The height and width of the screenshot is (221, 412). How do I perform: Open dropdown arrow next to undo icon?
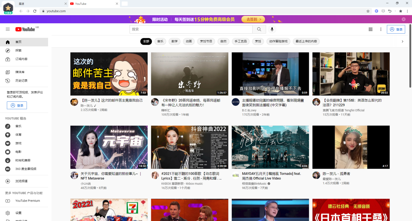(395, 11)
